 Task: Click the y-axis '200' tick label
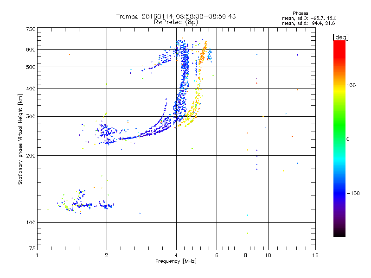point(31,156)
